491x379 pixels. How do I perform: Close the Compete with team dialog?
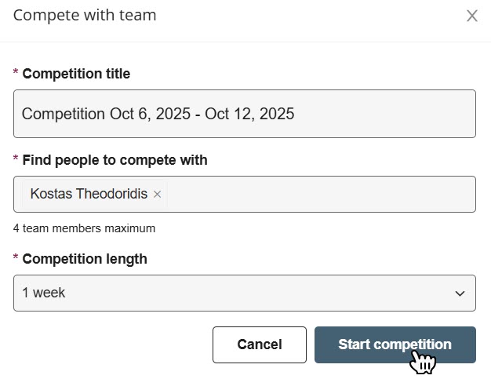pos(471,16)
